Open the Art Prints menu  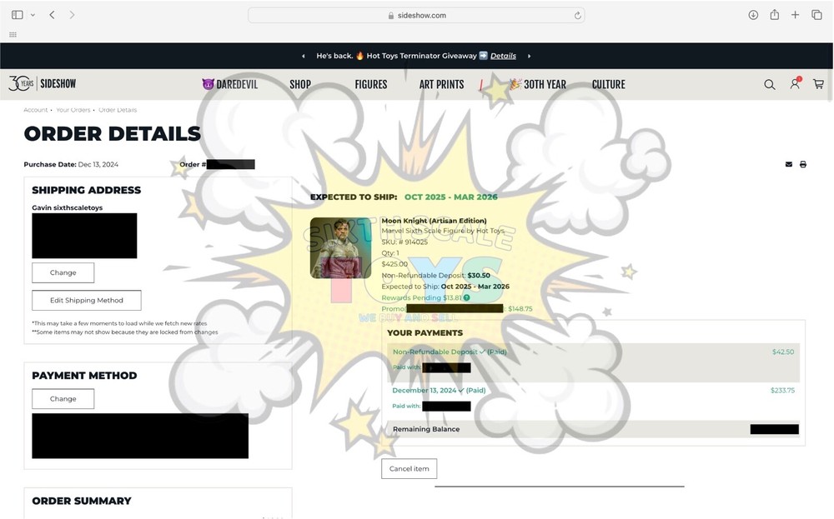point(441,84)
